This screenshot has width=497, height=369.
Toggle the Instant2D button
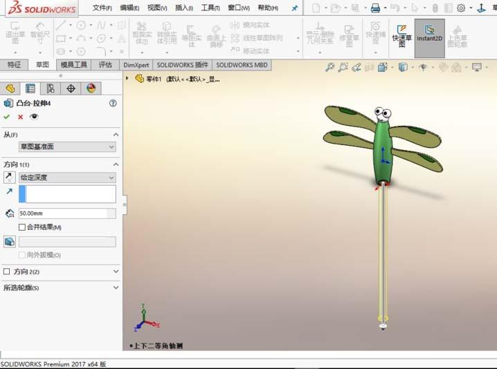429,38
